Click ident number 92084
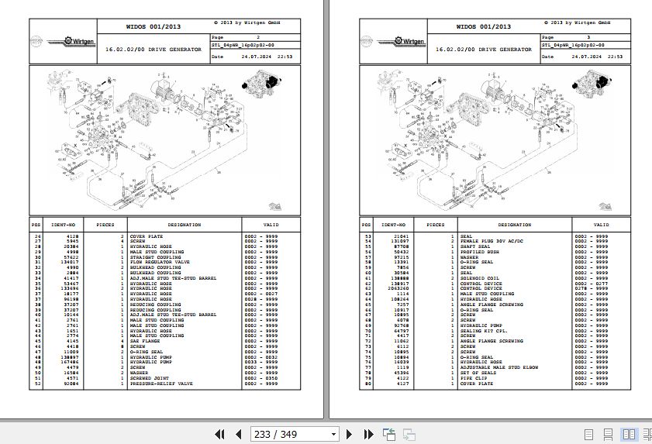This screenshot has width=652, height=444. click(x=71, y=384)
